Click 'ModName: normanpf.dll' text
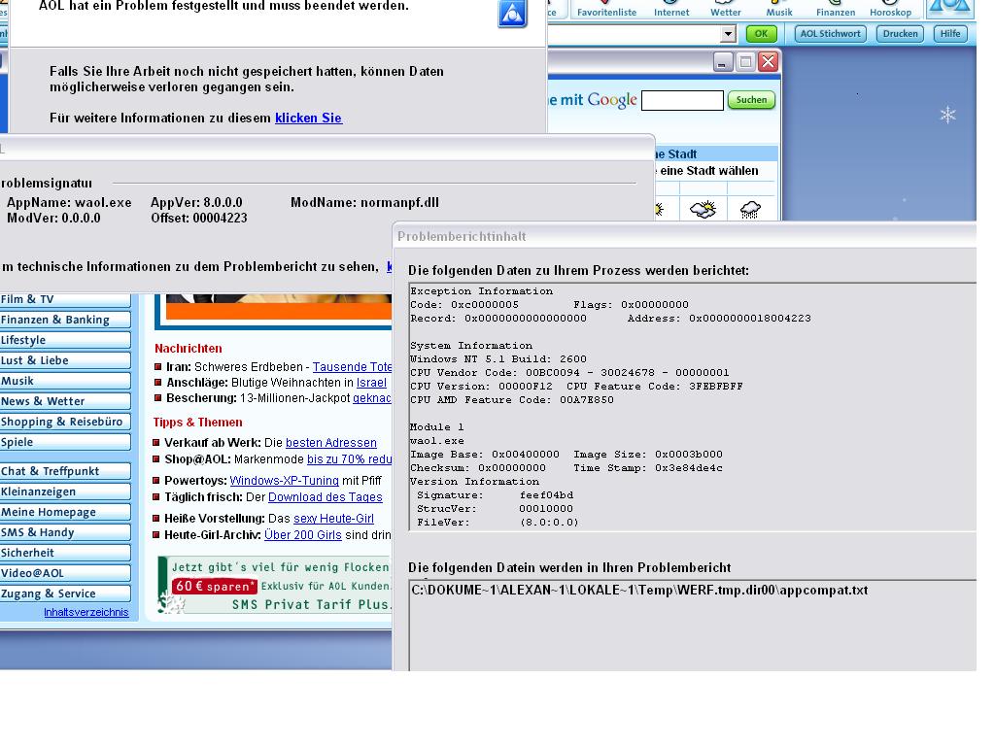 tap(364, 202)
